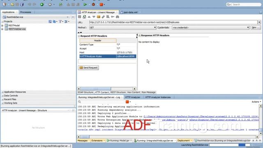Expand the Recent Files section
The image size is (263, 148).
3,99
